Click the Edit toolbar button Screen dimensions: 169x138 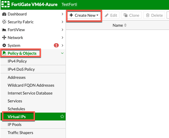[x=111, y=15]
